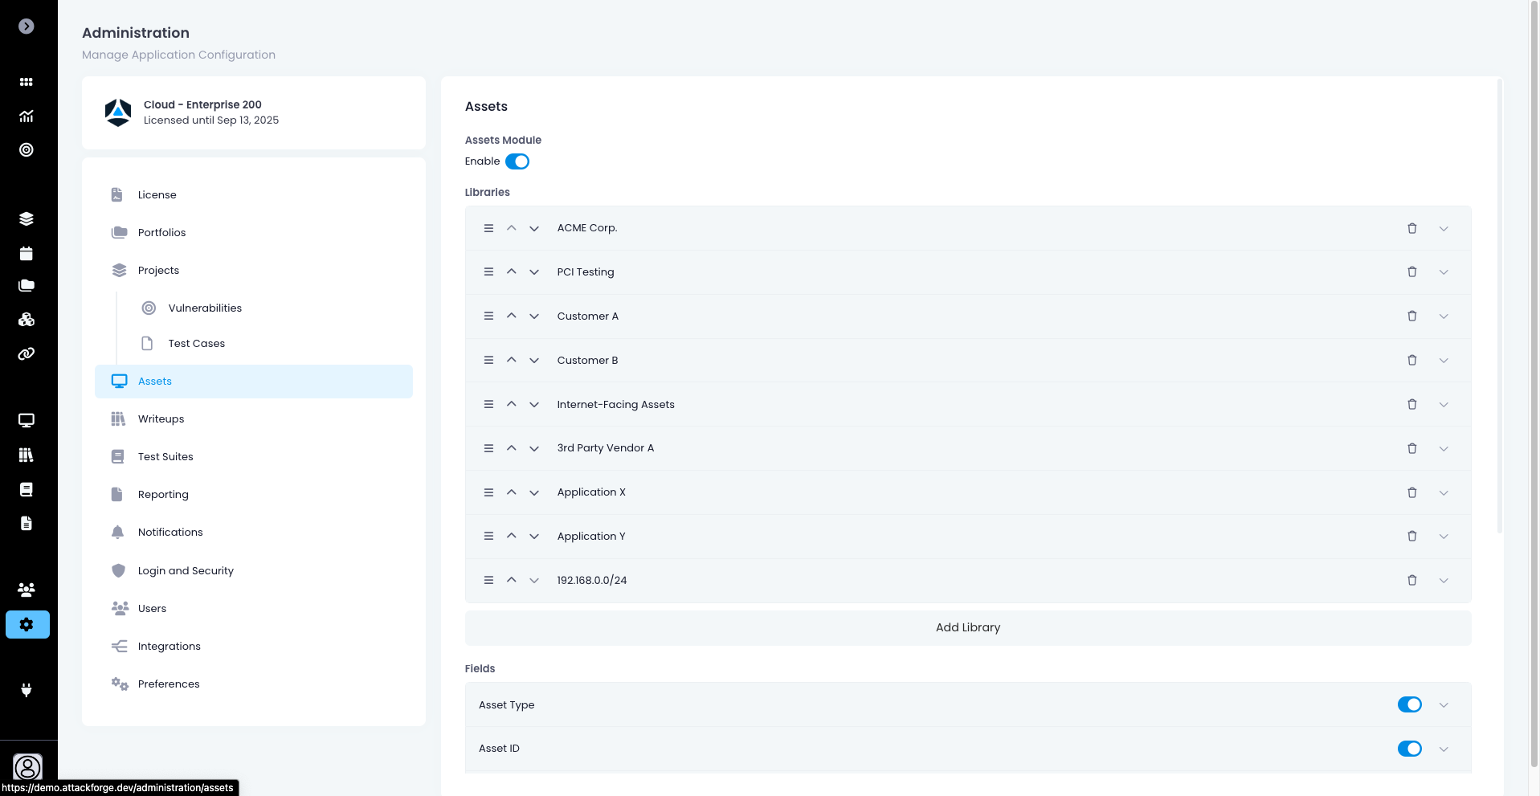Click trash icon for 192.168.0.0/24 library
This screenshot has width=1540, height=796.
(1411, 580)
